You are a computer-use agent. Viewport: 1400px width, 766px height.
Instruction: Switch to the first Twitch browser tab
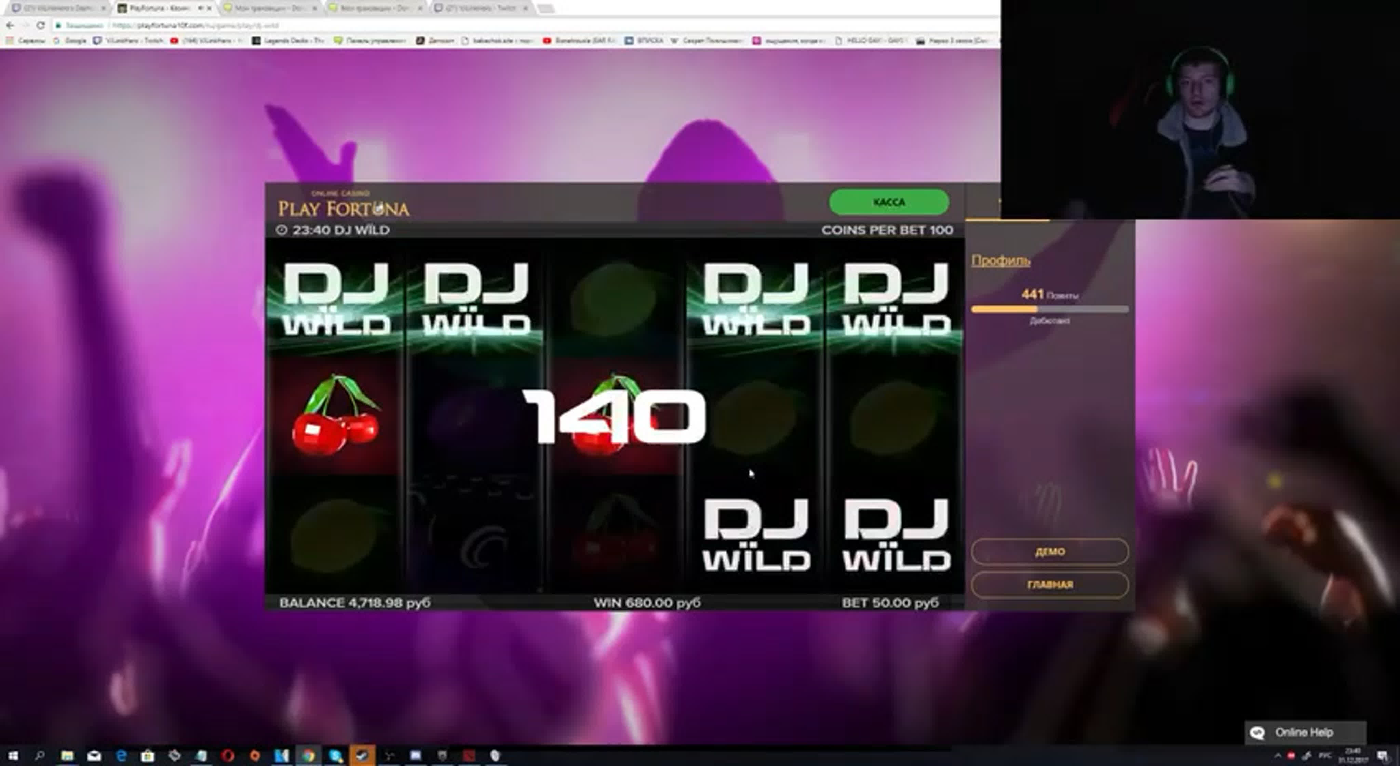point(59,8)
